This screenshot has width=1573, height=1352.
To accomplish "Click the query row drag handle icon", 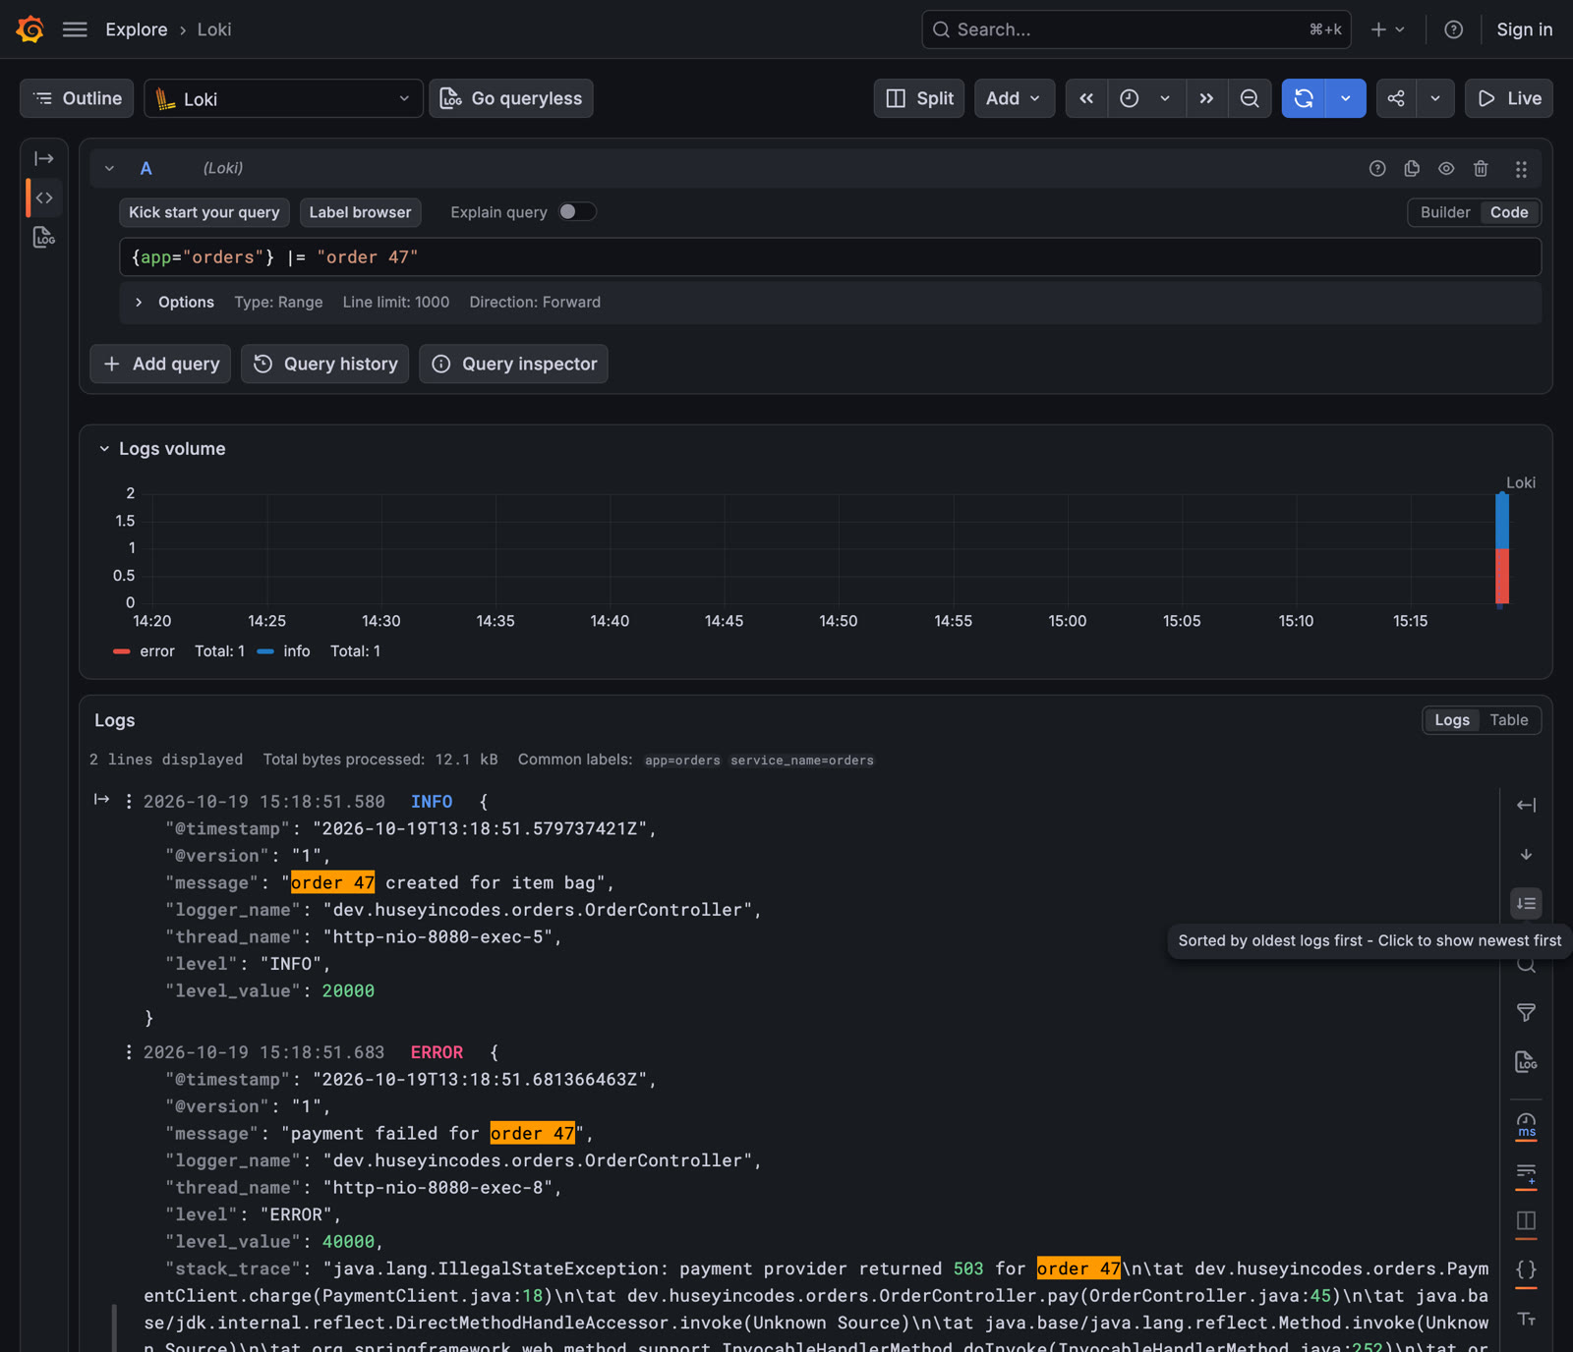I will [1521, 169].
